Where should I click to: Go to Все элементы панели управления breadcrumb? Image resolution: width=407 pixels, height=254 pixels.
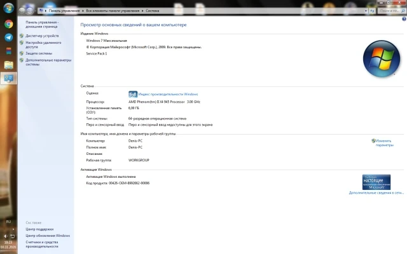coord(113,11)
